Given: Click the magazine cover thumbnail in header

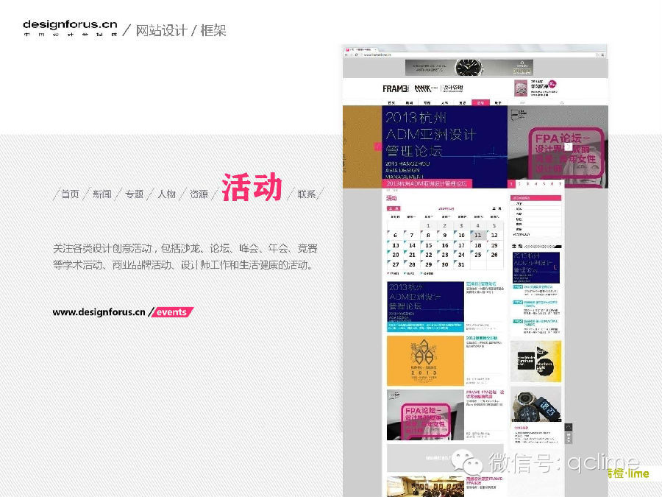Looking at the screenshot, I should coord(522,88).
